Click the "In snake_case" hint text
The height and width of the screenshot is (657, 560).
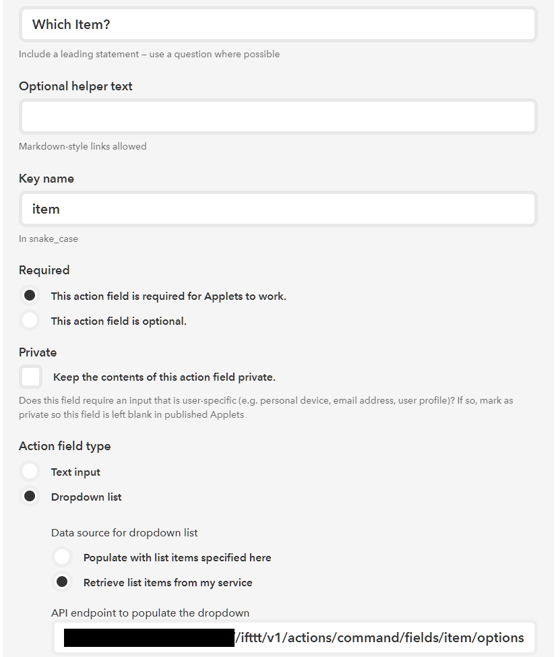coord(49,239)
